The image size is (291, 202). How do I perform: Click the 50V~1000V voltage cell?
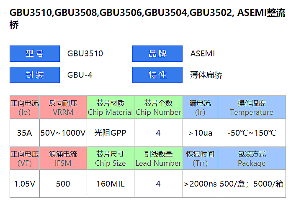pyautogui.click(x=63, y=133)
